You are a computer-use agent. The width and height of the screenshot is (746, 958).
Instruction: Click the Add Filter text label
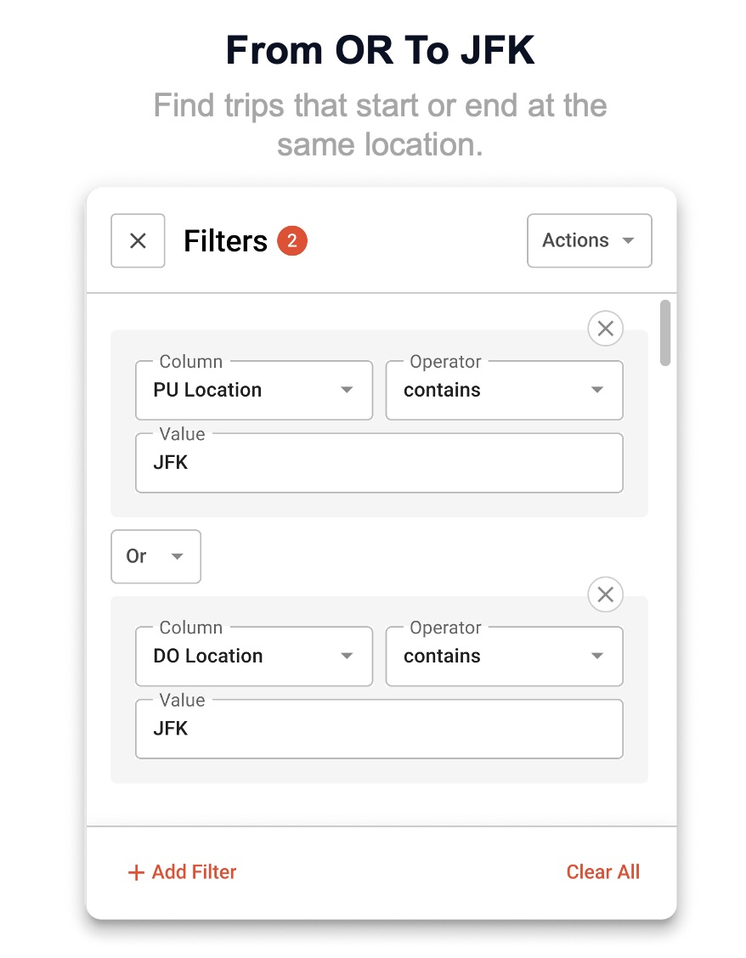(x=194, y=872)
